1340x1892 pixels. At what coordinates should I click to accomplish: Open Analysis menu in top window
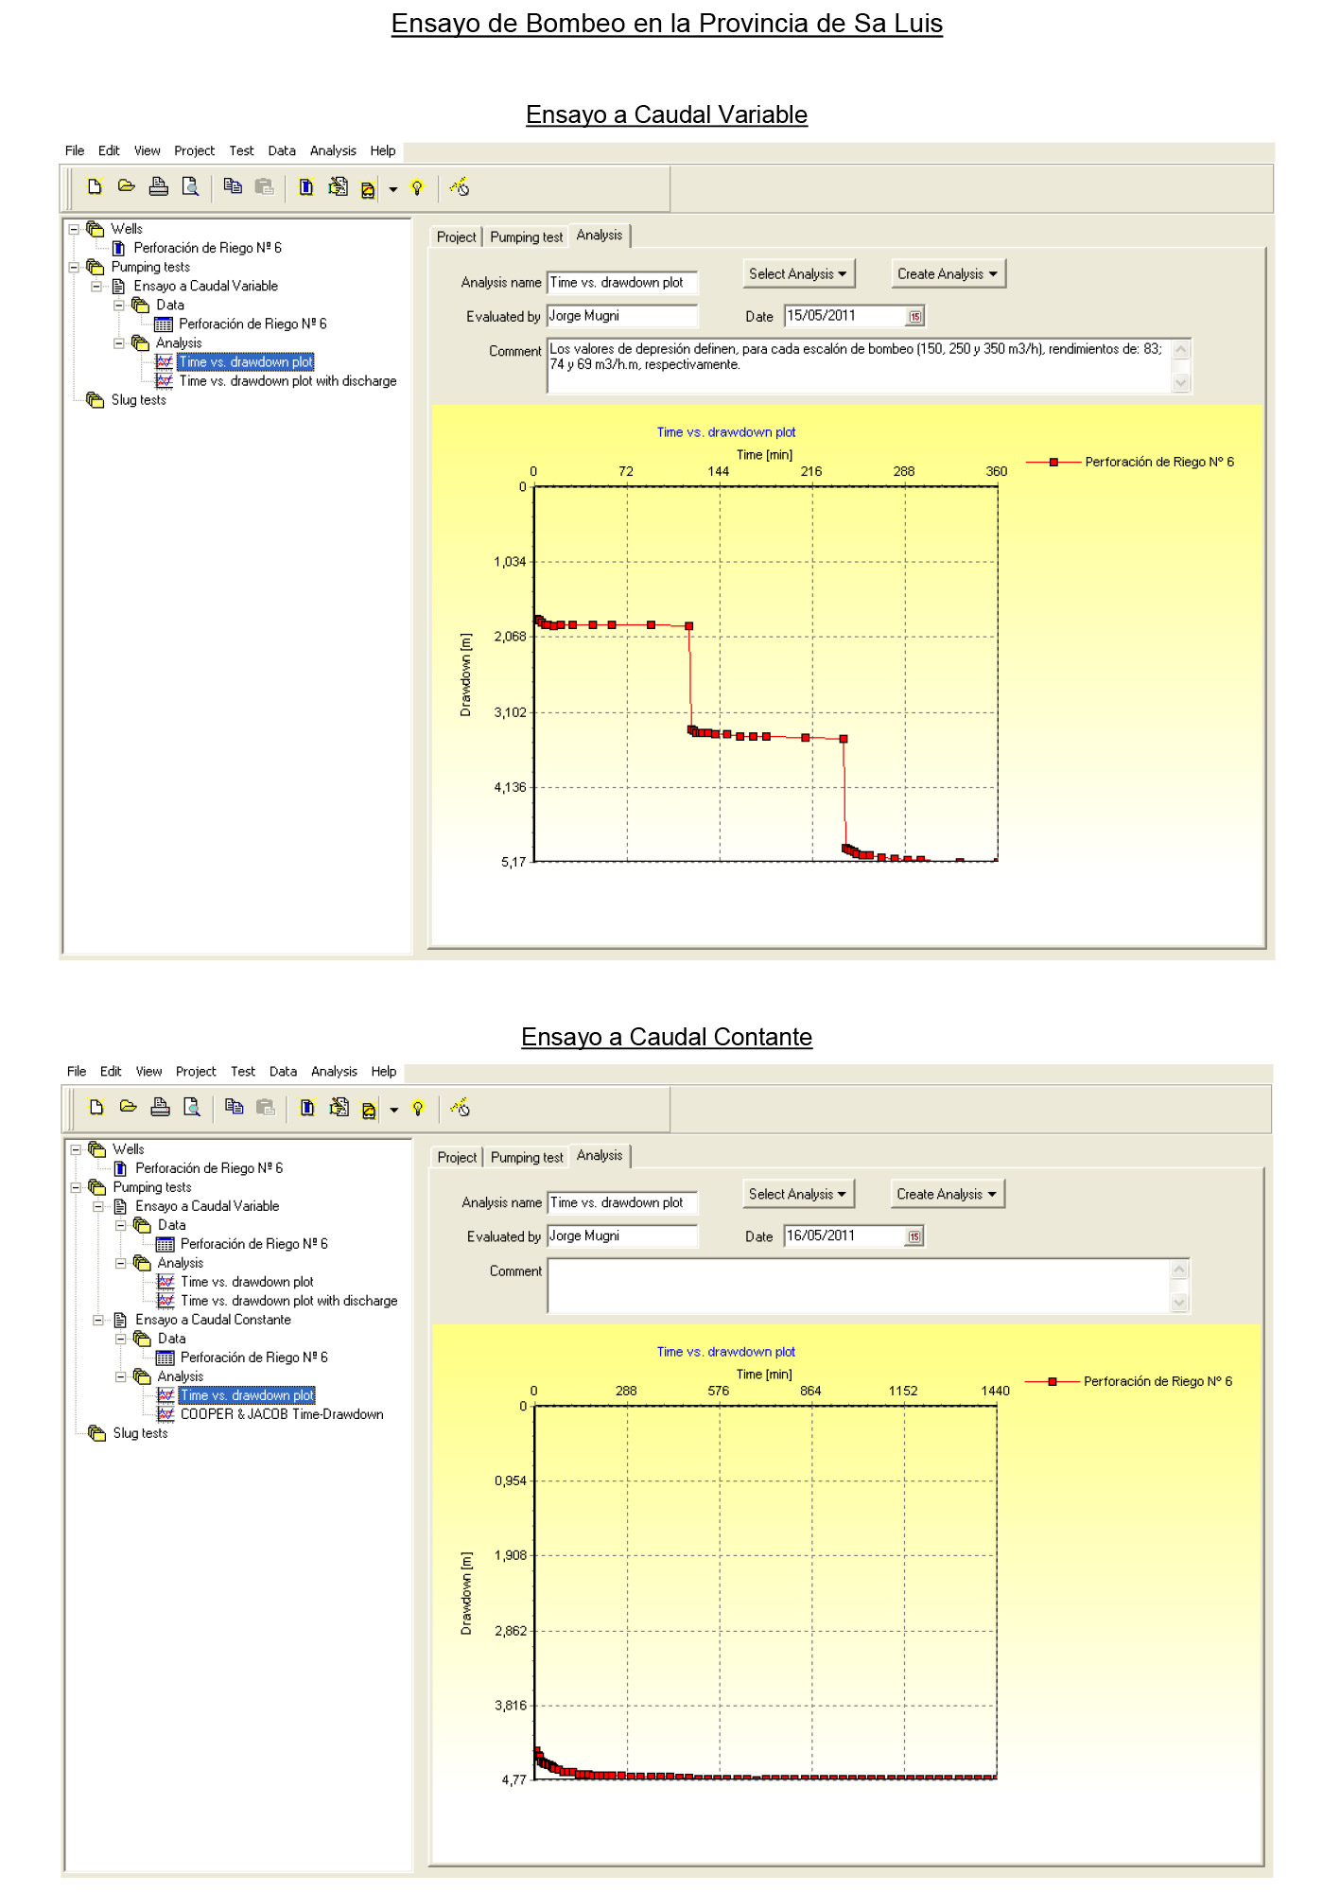pos(333,150)
